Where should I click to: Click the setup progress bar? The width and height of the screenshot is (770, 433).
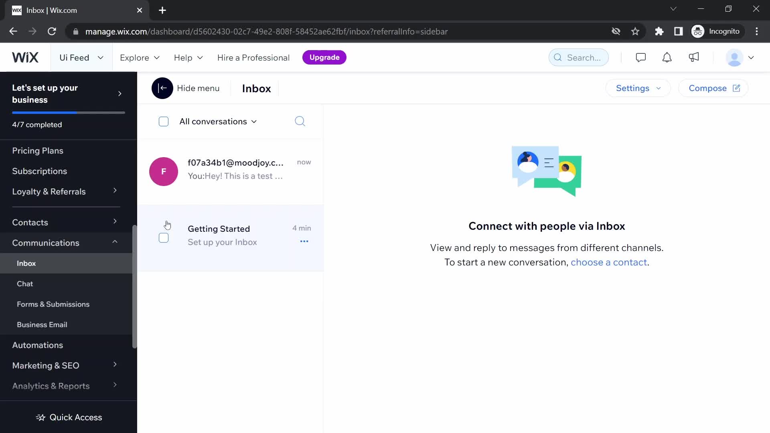69,113
